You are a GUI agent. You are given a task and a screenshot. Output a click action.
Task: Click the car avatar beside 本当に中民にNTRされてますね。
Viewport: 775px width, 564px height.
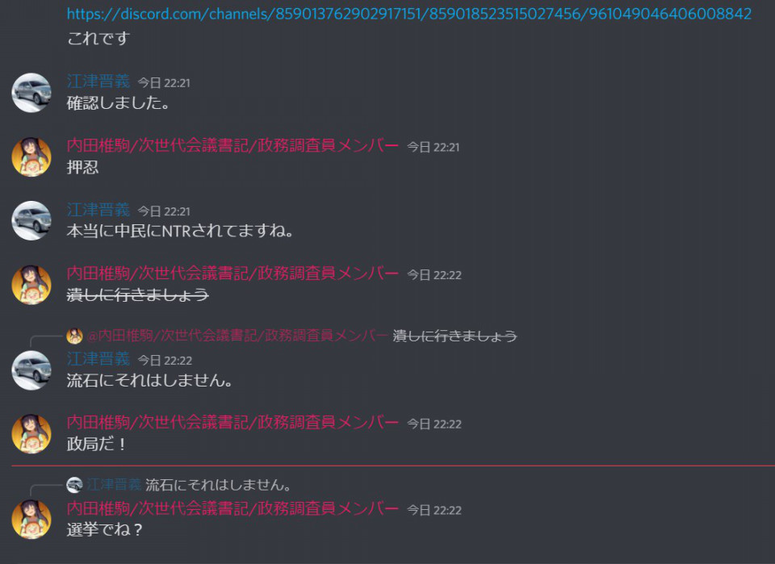coord(31,221)
